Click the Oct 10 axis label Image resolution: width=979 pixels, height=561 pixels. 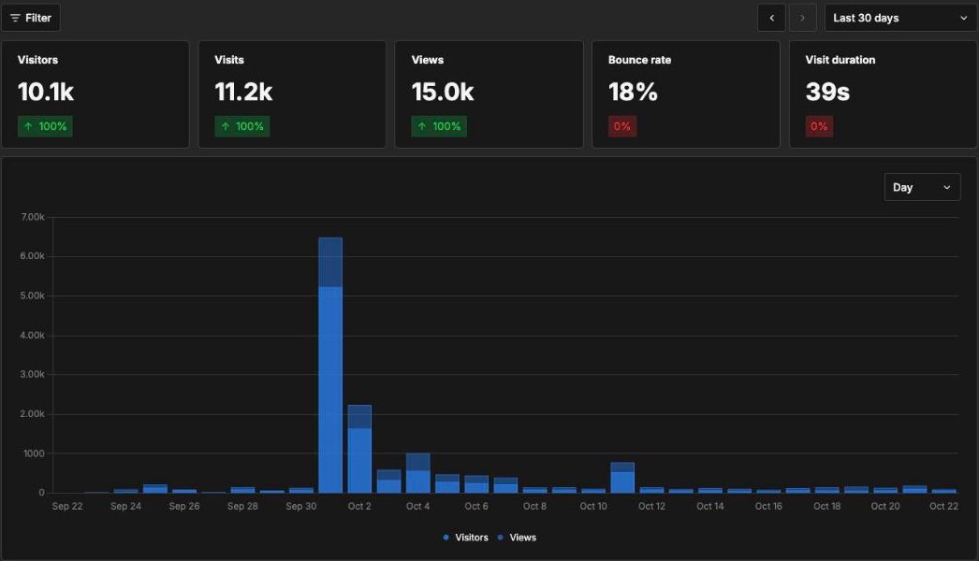pos(593,506)
